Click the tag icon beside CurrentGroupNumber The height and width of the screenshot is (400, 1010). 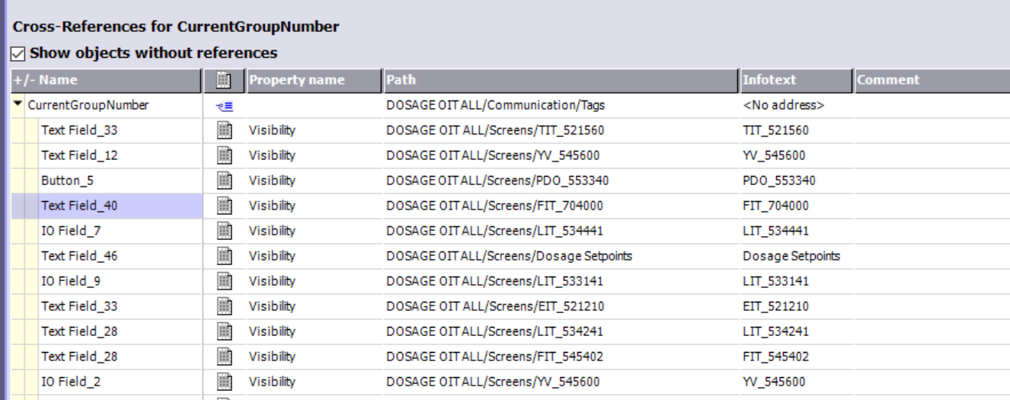pyautogui.click(x=219, y=106)
